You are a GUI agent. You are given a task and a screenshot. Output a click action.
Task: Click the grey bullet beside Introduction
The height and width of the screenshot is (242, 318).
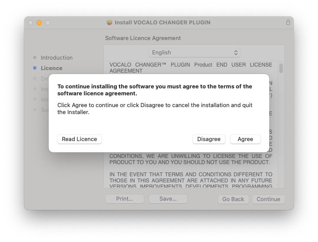coord(35,57)
